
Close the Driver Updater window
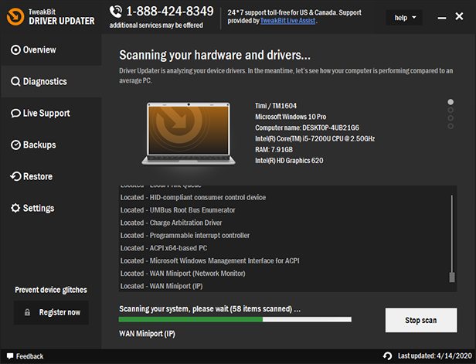pos(459,16)
